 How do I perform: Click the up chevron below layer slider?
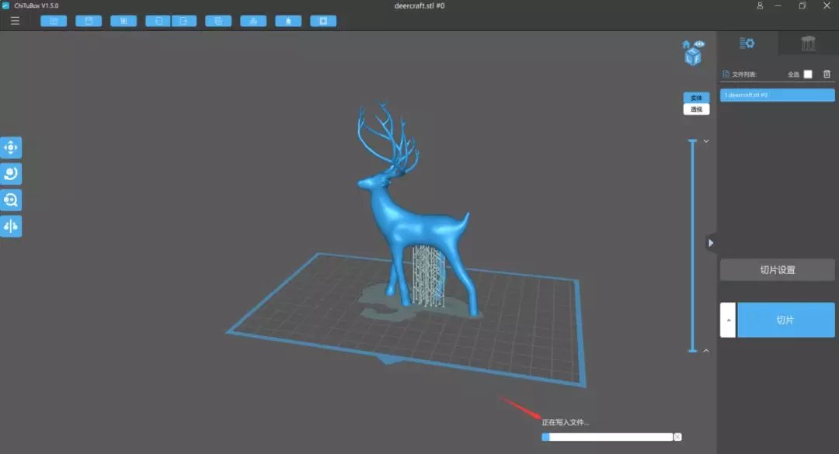(705, 351)
